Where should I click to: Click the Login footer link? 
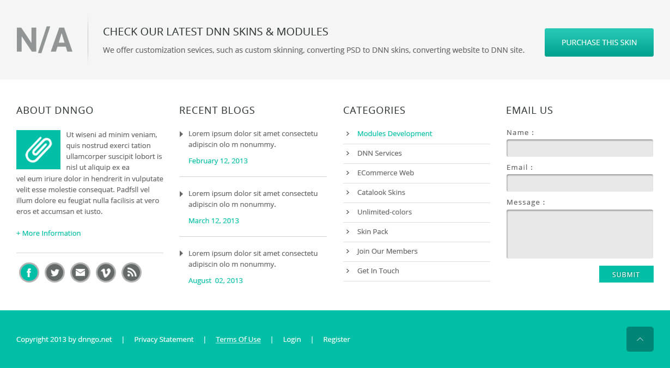[292, 339]
